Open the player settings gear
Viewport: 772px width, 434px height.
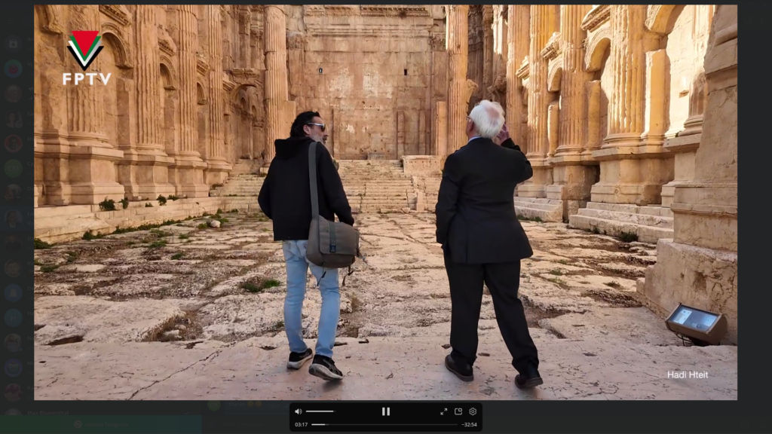(x=473, y=411)
